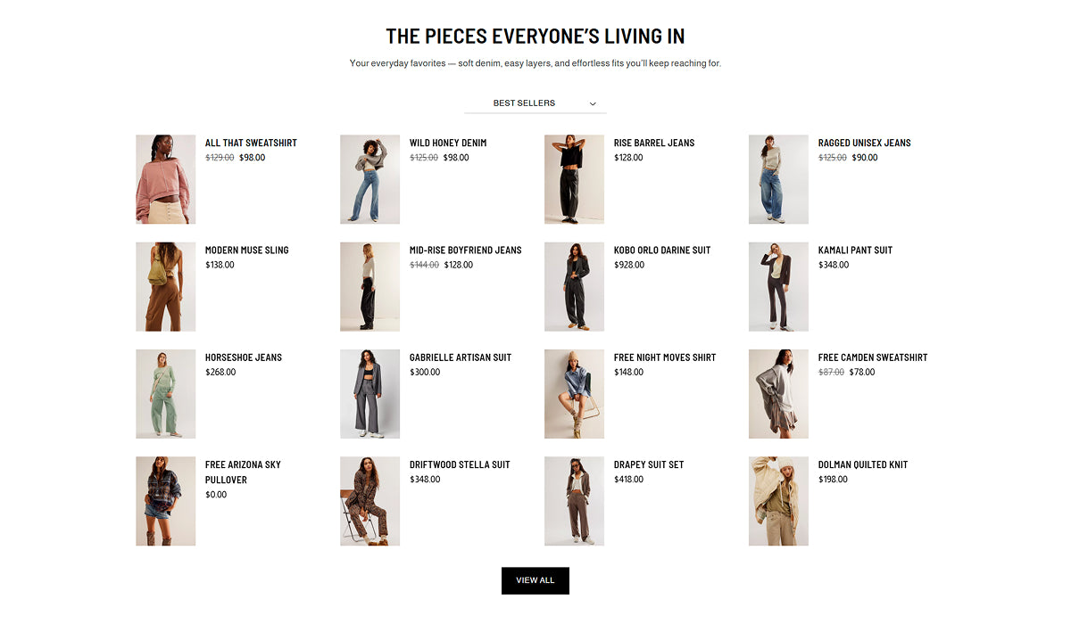Screen dimensions: 1071x624
Task: View the DRAPEY SUIT SET thumbnail
Action: point(574,501)
